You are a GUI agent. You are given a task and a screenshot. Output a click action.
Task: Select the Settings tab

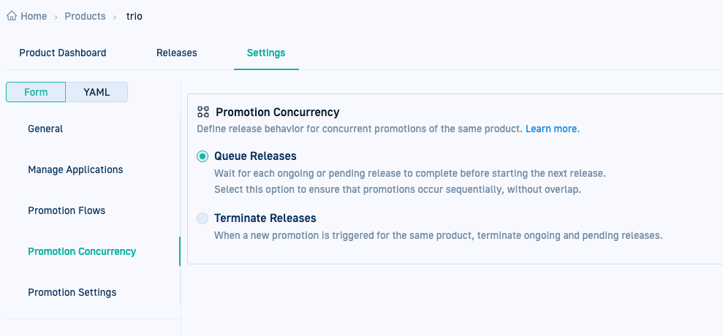[266, 53]
